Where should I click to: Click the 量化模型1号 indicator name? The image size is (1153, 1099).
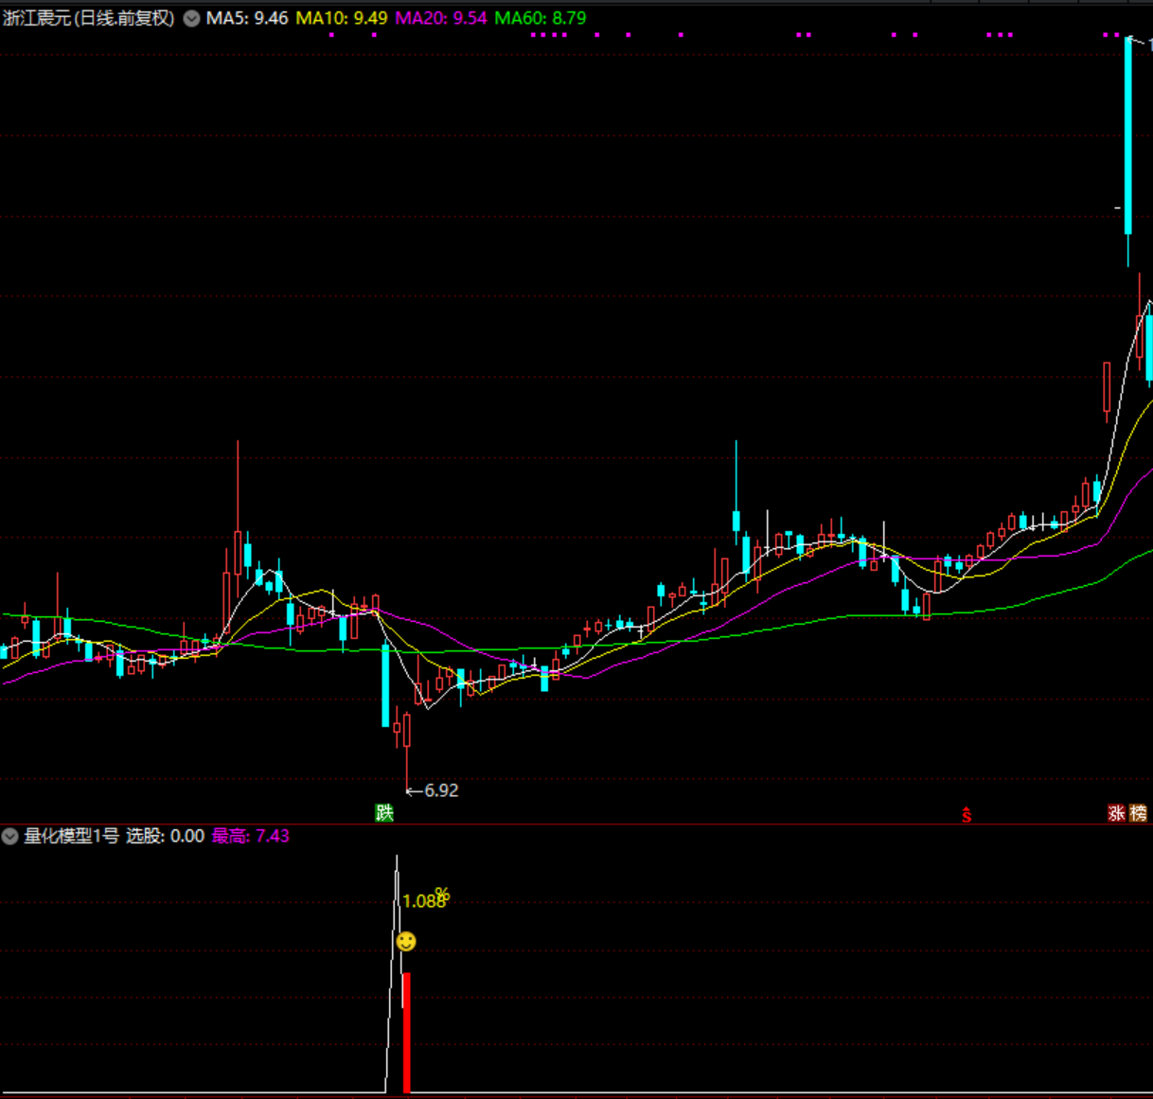[x=72, y=836]
